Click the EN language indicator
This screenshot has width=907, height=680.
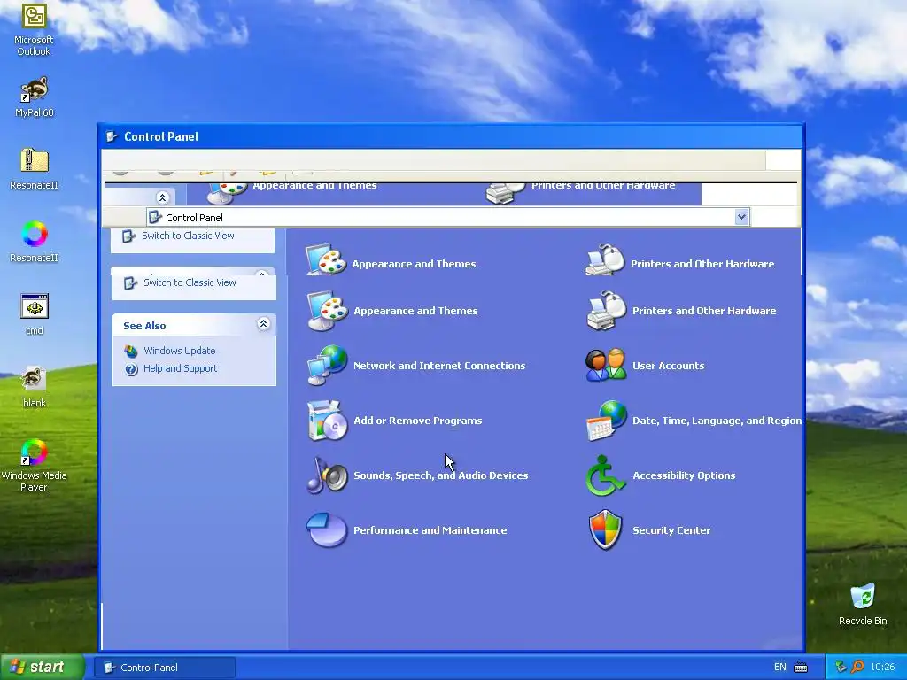tap(779, 668)
